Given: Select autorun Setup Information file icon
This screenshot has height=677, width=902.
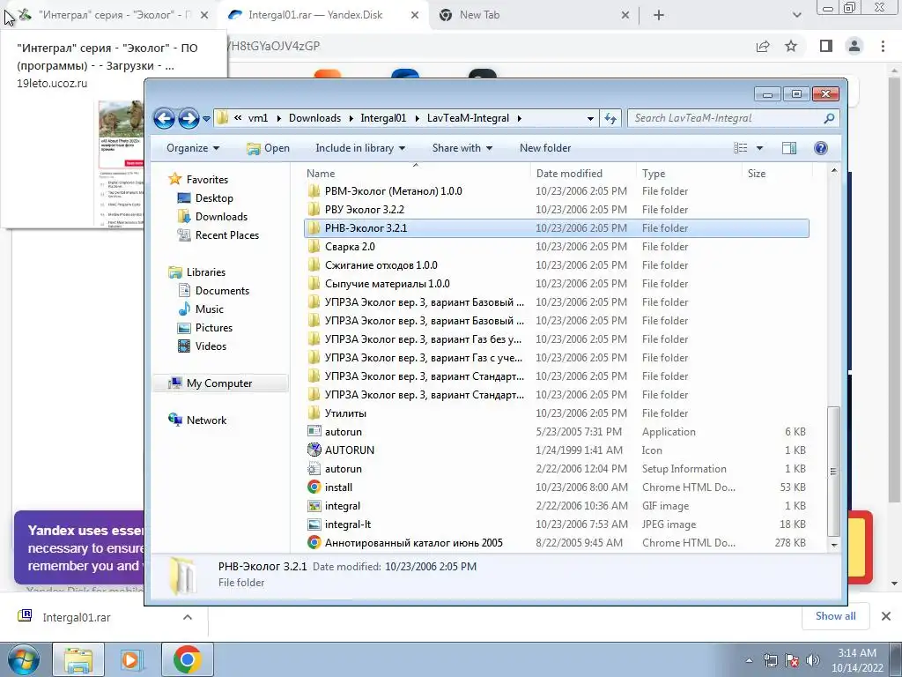Looking at the screenshot, I should pos(314,469).
